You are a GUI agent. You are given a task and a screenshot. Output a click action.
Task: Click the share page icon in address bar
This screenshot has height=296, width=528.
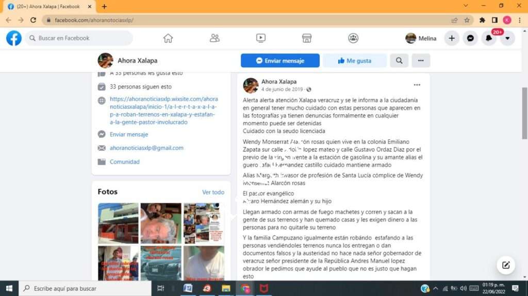[x=454, y=20]
